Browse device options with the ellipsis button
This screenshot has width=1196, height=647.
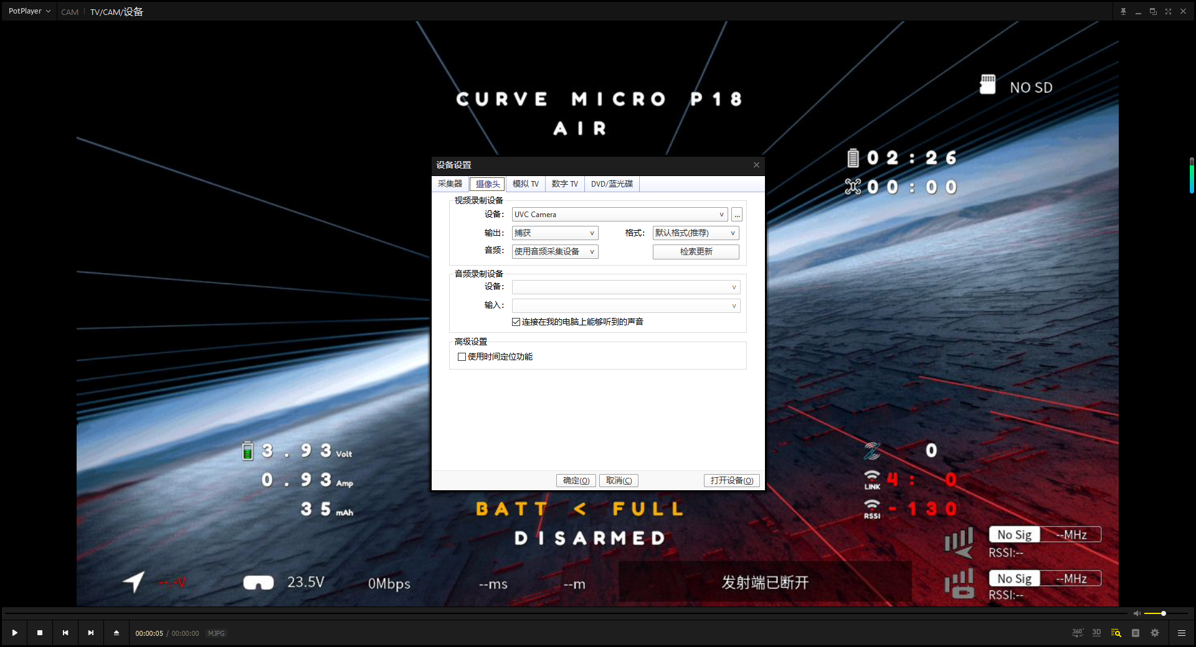(737, 215)
